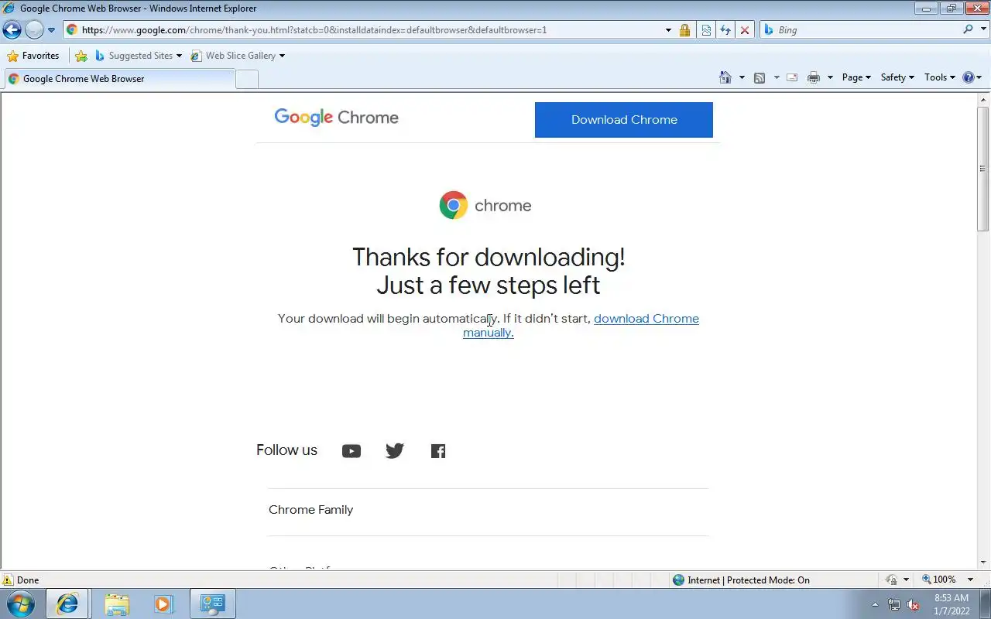Click the Print icon
This screenshot has height=619, width=991.
point(813,77)
